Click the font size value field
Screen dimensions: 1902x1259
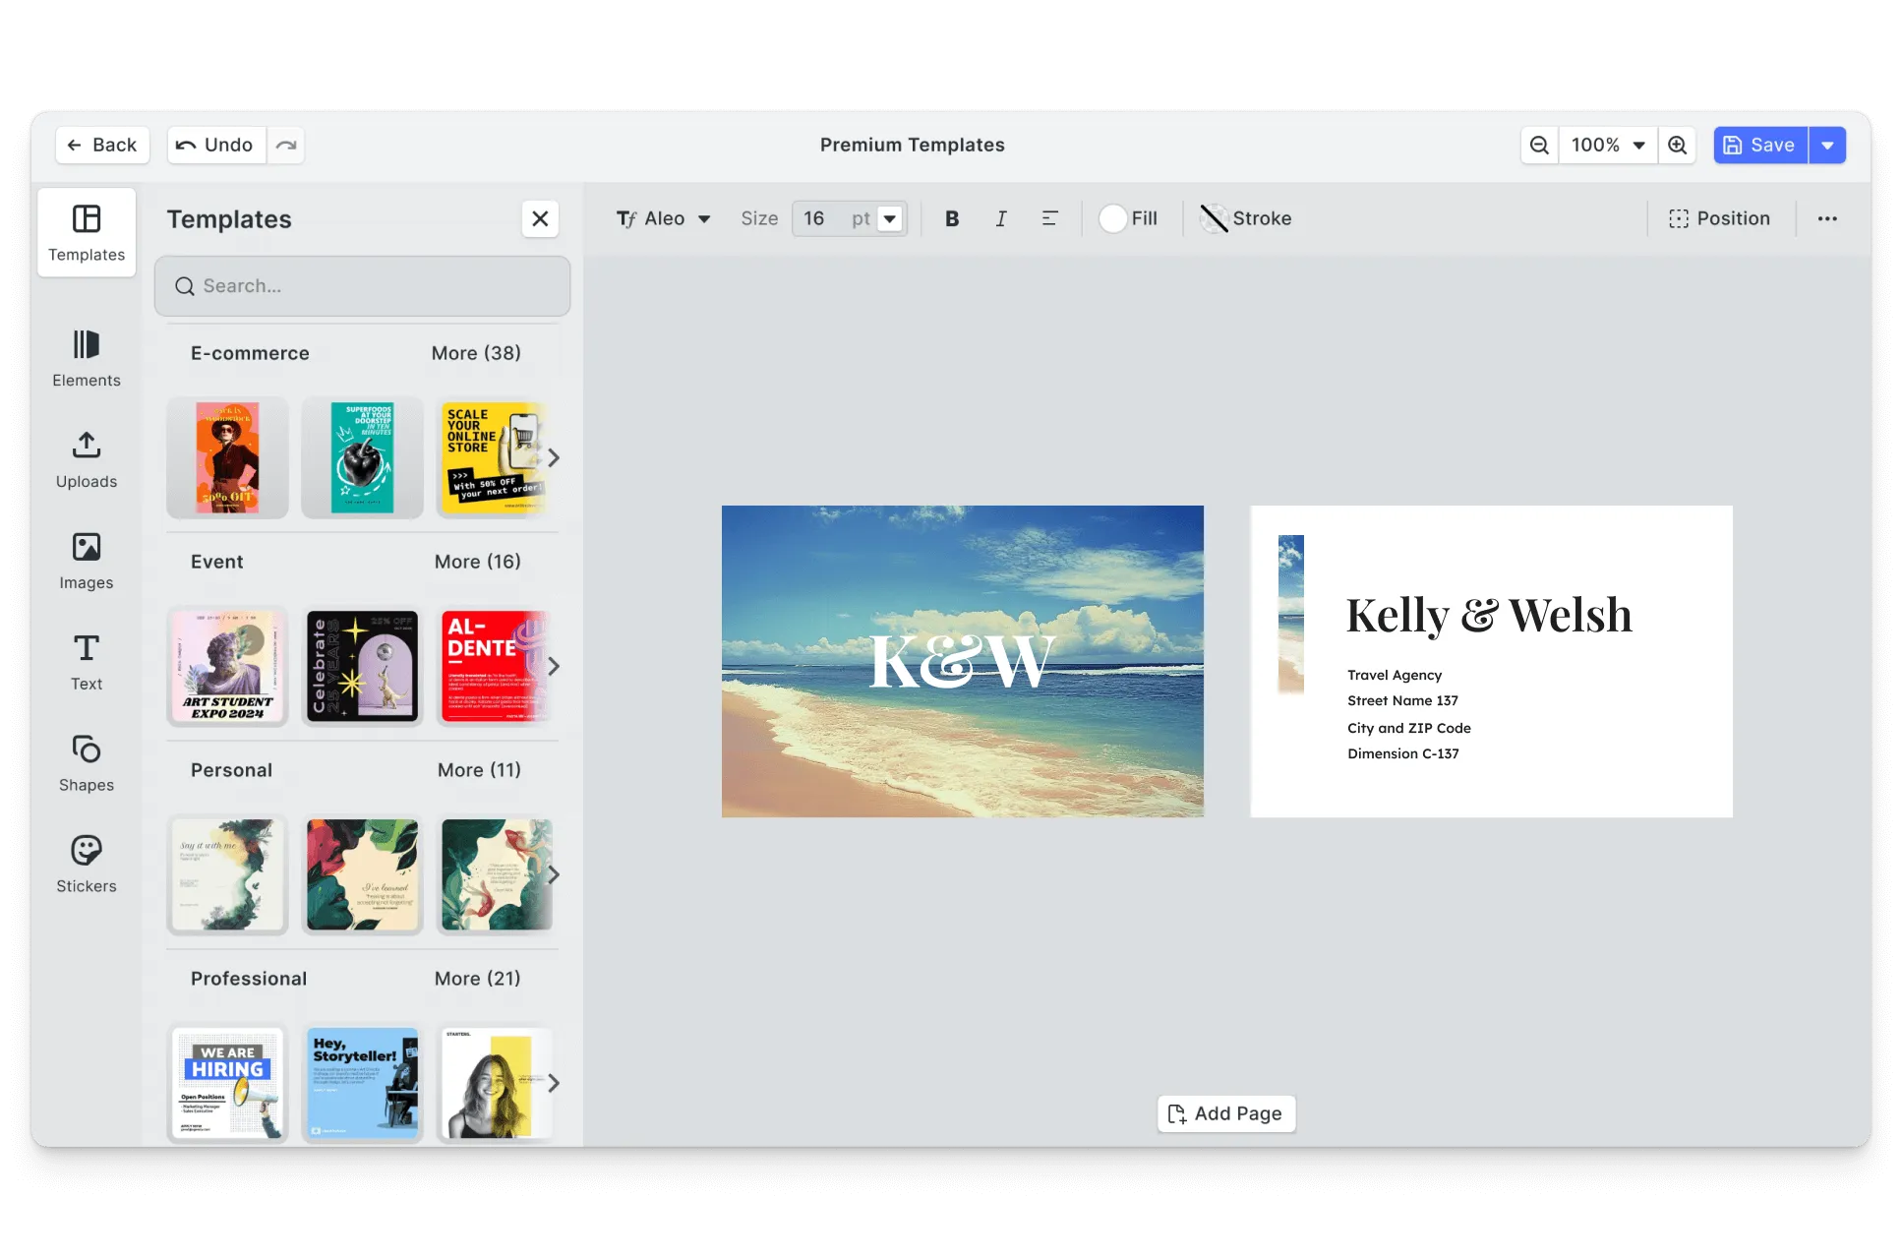click(818, 218)
